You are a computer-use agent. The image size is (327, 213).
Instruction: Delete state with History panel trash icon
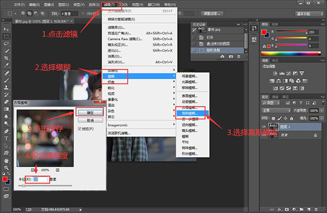pos(239,56)
